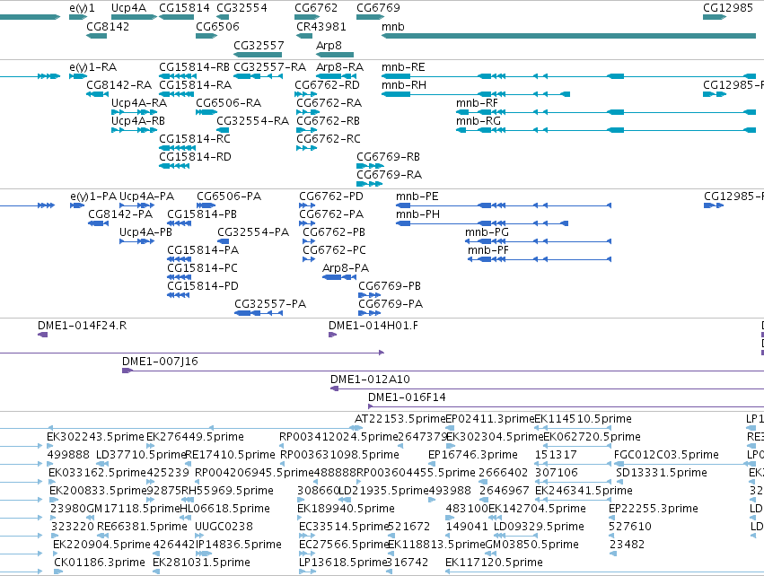Viewport: 764px width, 576px height.
Task: Open the CG8142-PA protein label
Action: coord(120,214)
